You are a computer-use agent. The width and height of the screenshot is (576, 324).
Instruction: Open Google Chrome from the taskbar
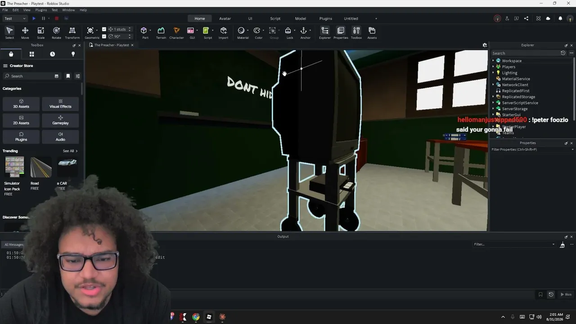click(x=196, y=317)
